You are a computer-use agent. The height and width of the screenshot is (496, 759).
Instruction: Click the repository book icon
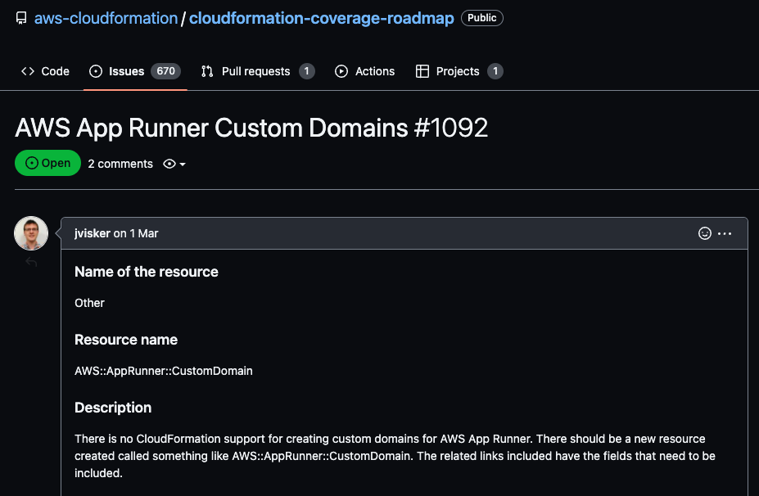point(20,17)
